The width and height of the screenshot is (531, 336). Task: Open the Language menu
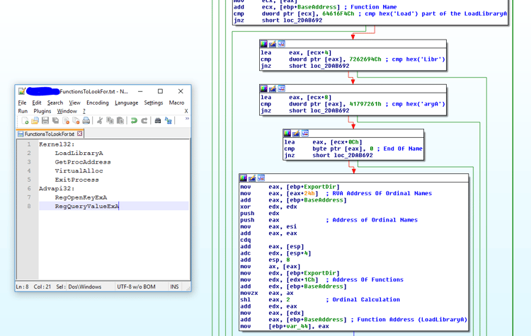[126, 103]
